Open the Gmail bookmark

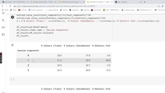[x=5, y=10]
